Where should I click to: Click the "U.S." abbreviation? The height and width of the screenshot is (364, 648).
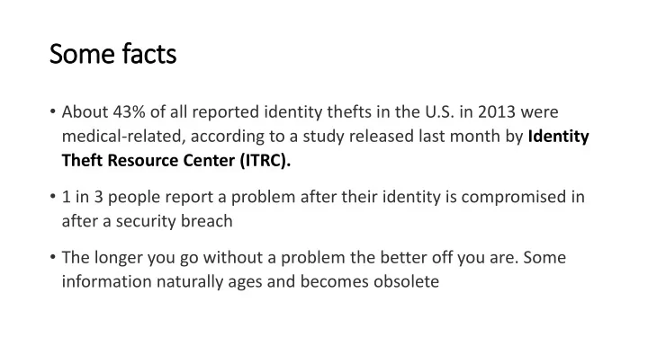click(x=440, y=111)
